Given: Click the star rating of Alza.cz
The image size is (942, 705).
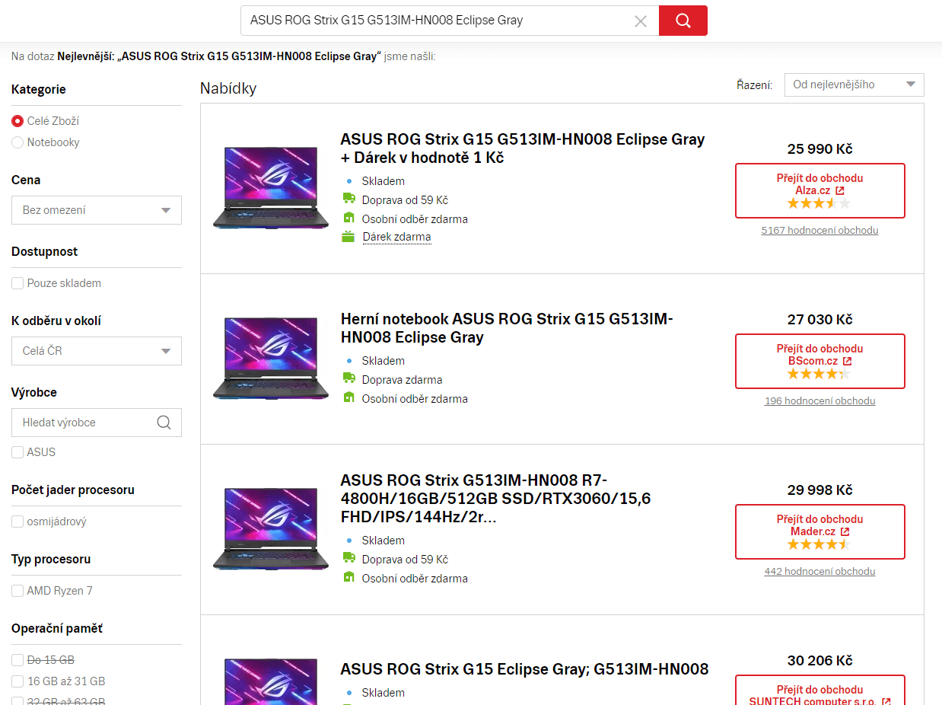Looking at the screenshot, I should 819,203.
